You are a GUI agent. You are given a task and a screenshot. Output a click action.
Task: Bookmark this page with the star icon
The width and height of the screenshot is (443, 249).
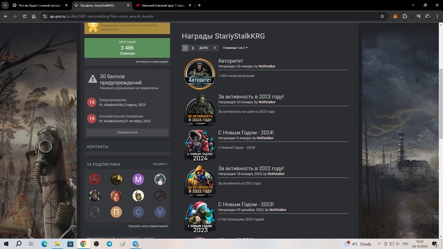tap(382, 16)
